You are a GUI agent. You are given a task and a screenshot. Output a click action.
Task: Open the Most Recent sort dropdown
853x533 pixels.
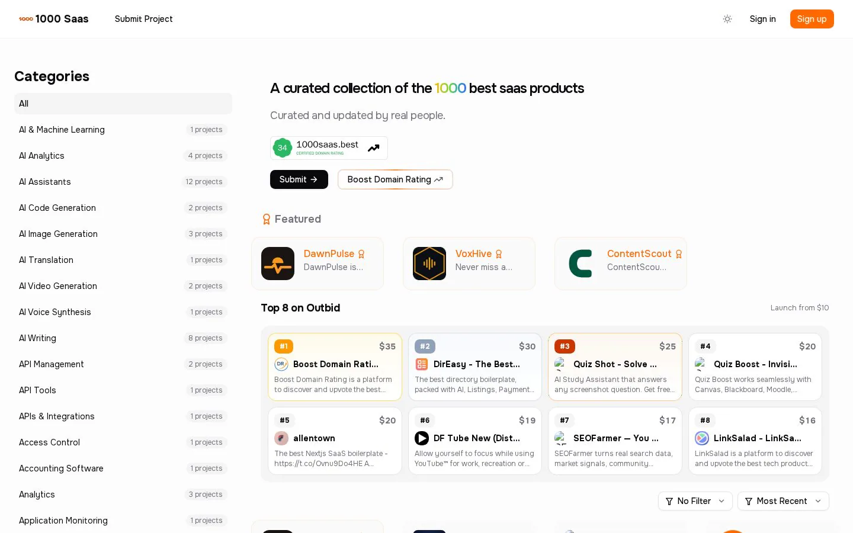tap(783, 501)
